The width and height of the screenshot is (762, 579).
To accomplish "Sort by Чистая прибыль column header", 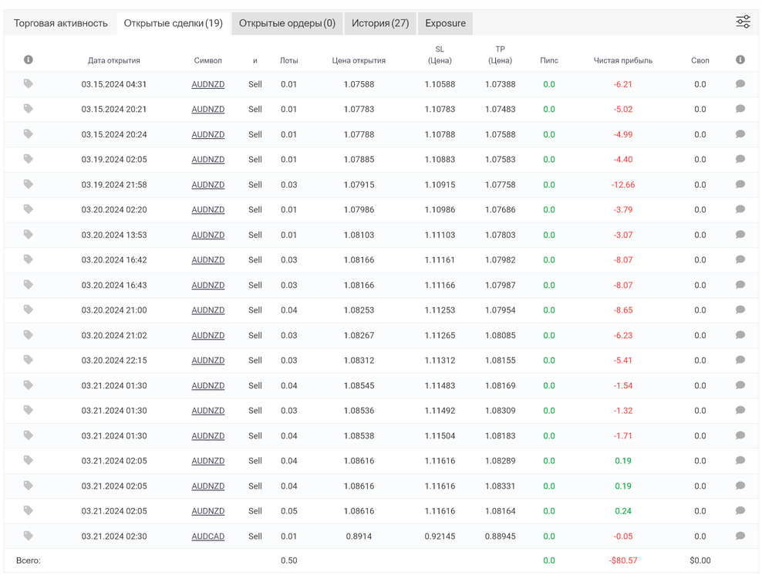I will [x=623, y=60].
